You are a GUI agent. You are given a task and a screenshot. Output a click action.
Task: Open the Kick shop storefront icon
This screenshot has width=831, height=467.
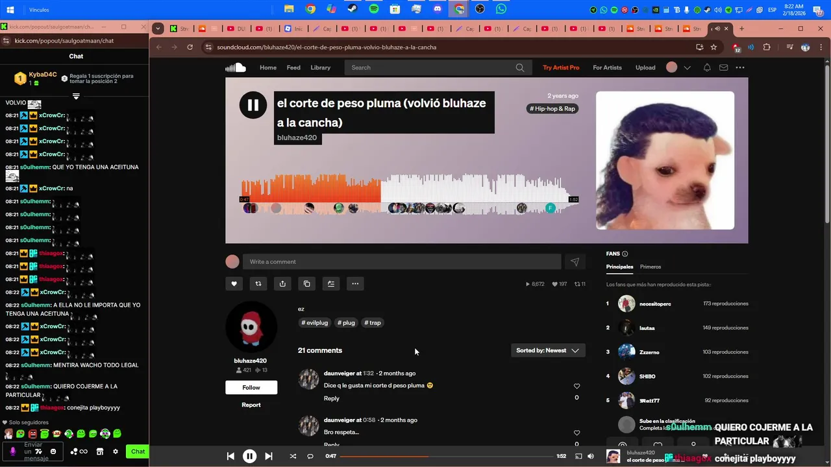(x=100, y=451)
